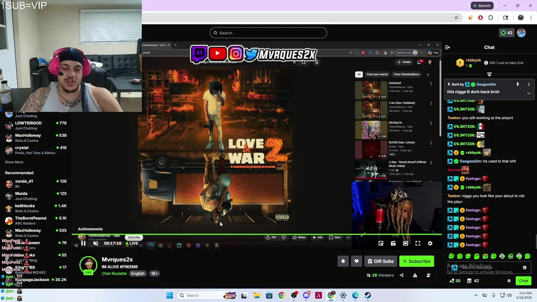Open zondo_41 recommended channel
Screen dimensions: 537x302
point(36,184)
